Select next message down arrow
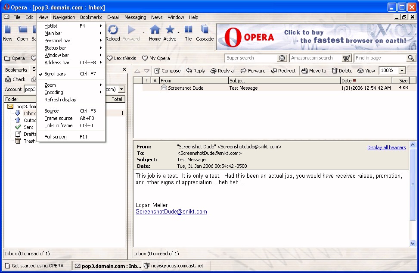 click(x=146, y=71)
